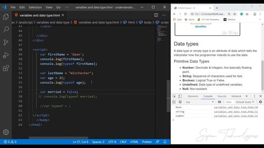This screenshot has height=148, width=264.
Task: Click the Prettier status bar item
Action: click(147, 142)
